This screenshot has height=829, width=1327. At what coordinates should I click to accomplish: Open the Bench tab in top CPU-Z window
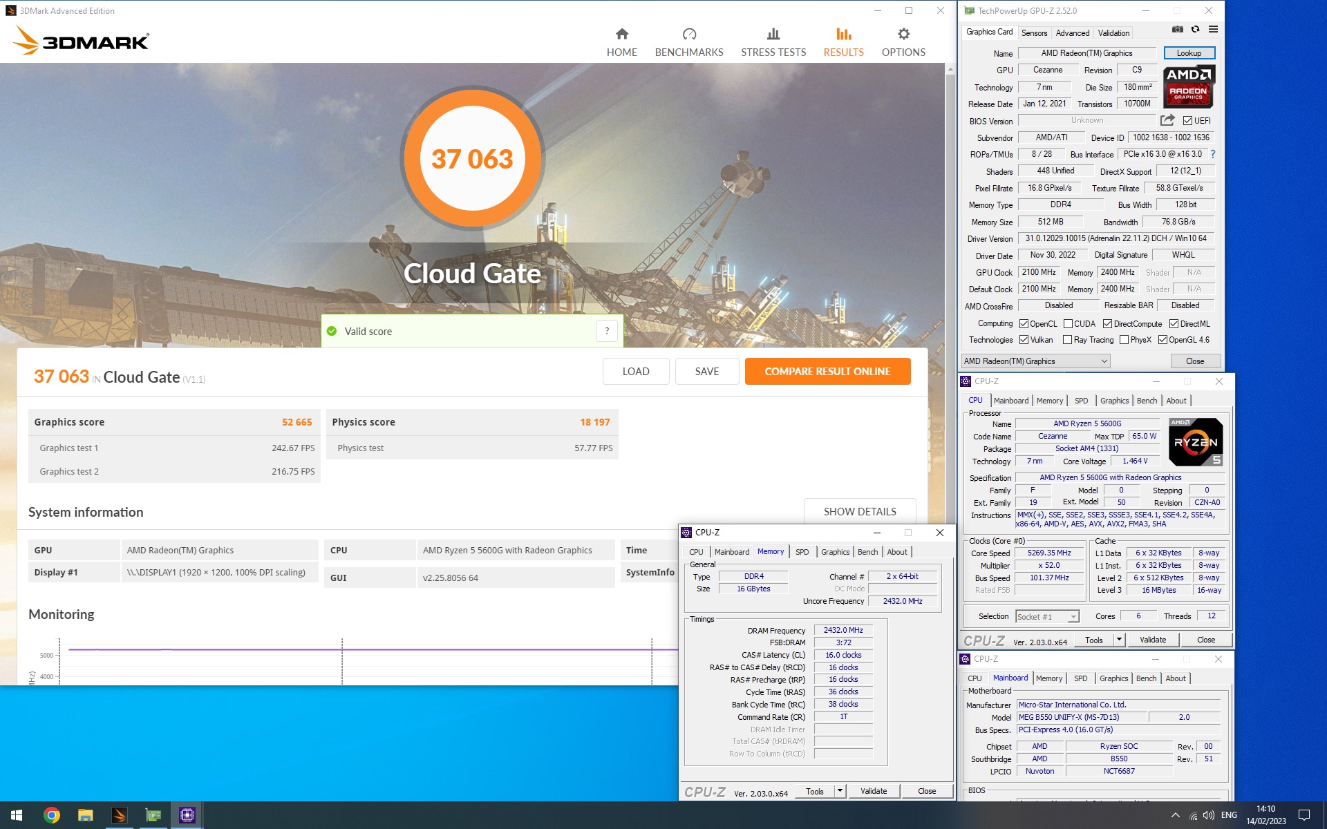[1147, 401]
